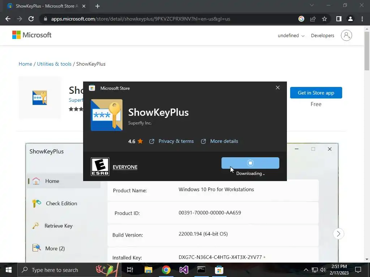Open the Chrome three-dot menu
Image resolution: width=370 pixels, height=277 pixels.
coord(362,19)
